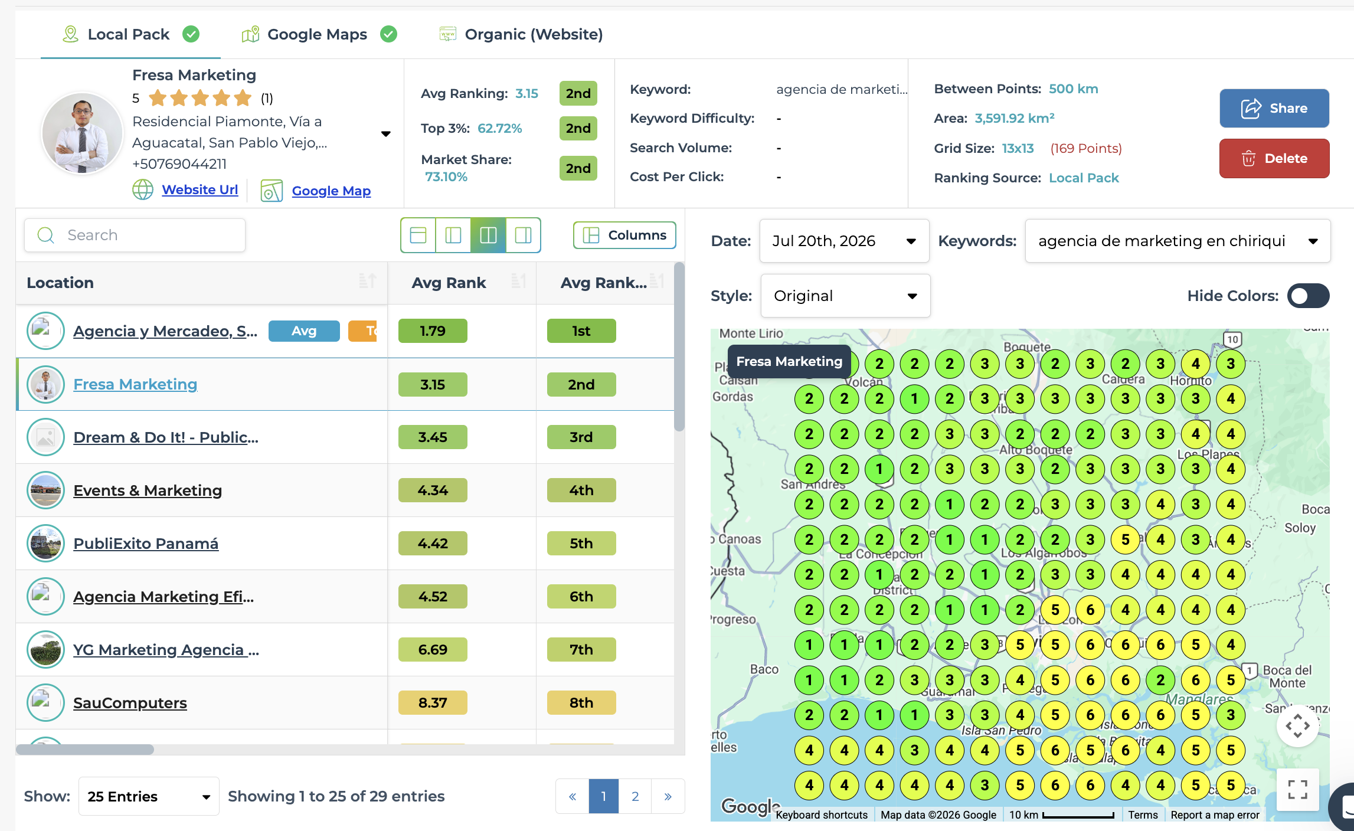Open the PubliExito Panamá listing link
The width and height of the screenshot is (1354, 831).
click(146, 544)
